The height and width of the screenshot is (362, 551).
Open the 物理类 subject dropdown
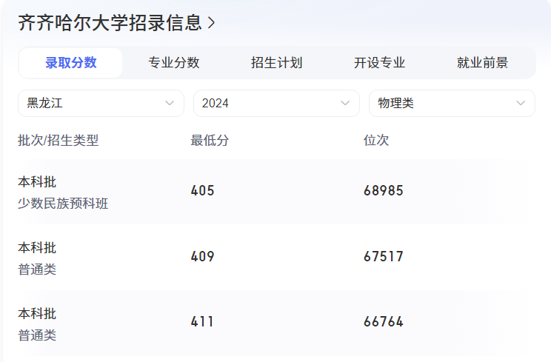coord(452,103)
